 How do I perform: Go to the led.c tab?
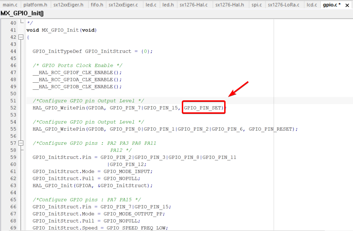point(151,5)
